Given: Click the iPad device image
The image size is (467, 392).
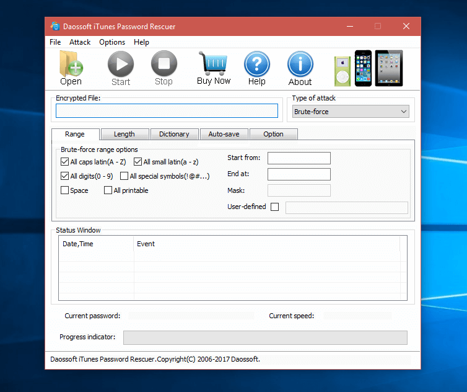Looking at the screenshot, I should pyautogui.click(x=389, y=68).
